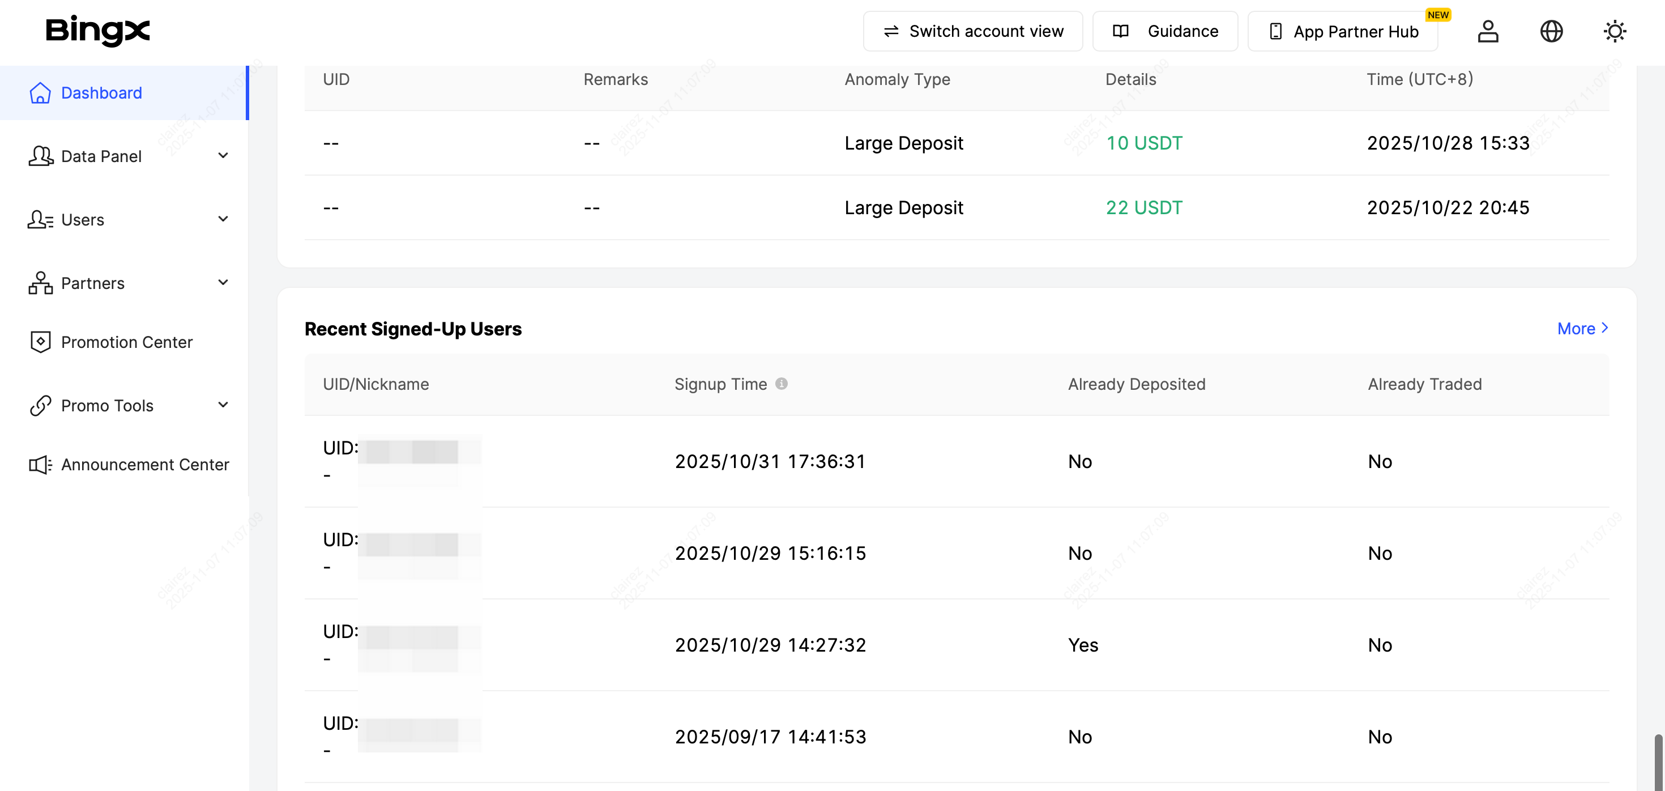This screenshot has height=791, width=1665.
Task: Click the BingX logo
Action: pyautogui.click(x=97, y=31)
